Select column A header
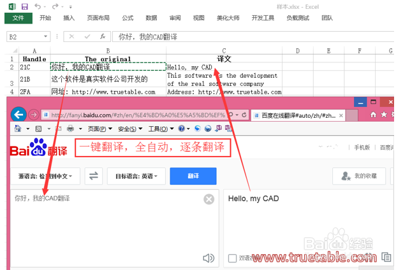This screenshot has height=270, width=396. coord(34,51)
